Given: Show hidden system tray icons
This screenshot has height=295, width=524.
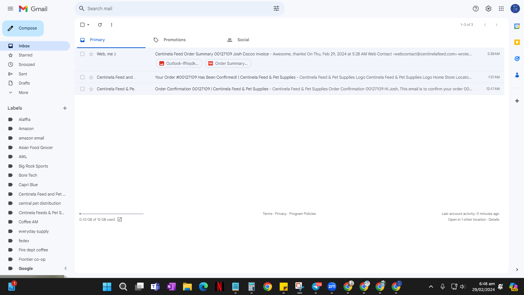Looking at the screenshot, I should click(431, 287).
